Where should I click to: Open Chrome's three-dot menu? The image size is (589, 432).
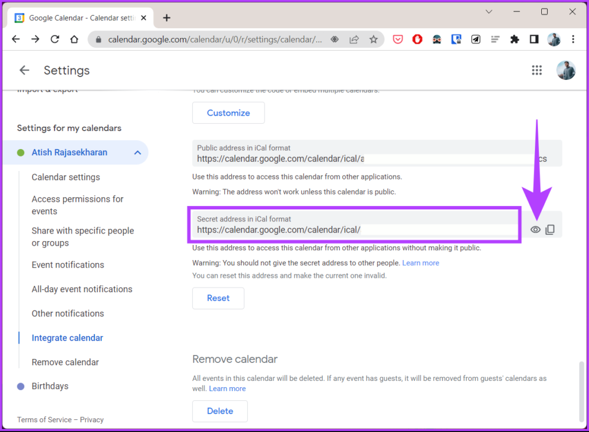click(x=572, y=39)
